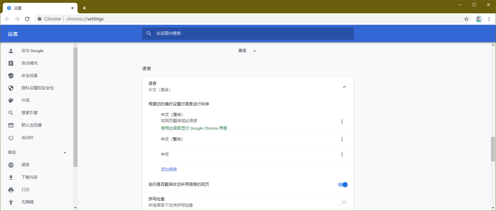Click the bookmark star icon in address bar
Image resolution: width=496 pixels, height=211 pixels.
click(466, 19)
